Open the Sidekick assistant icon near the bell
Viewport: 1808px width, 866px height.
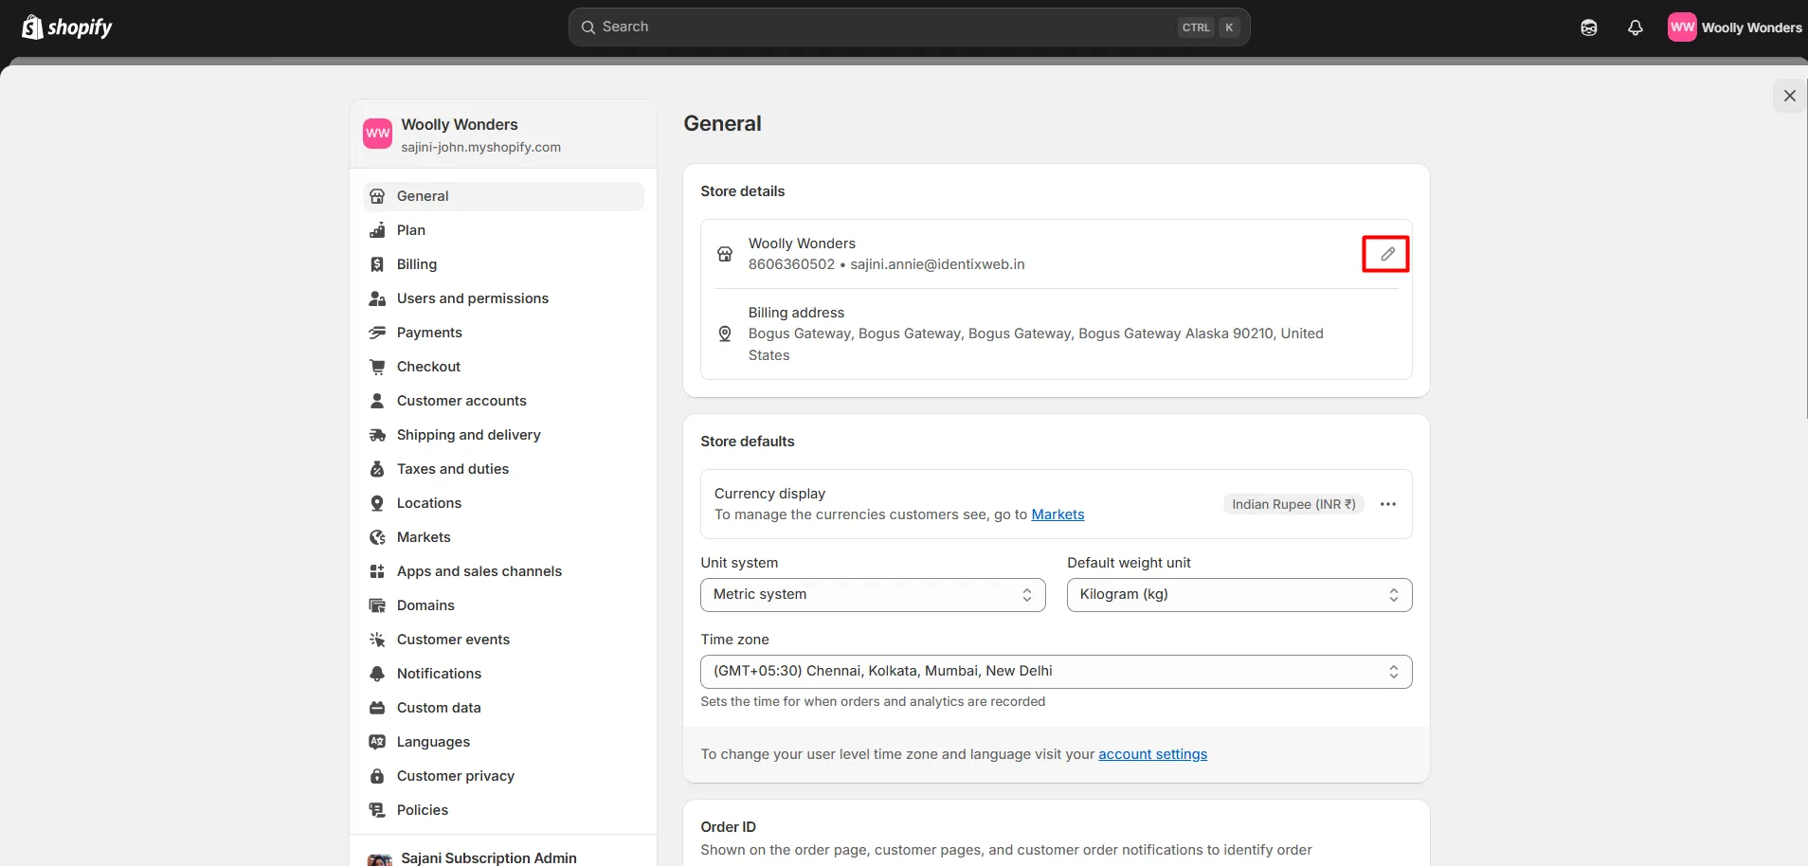pyautogui.click(x=1589, y=27)
